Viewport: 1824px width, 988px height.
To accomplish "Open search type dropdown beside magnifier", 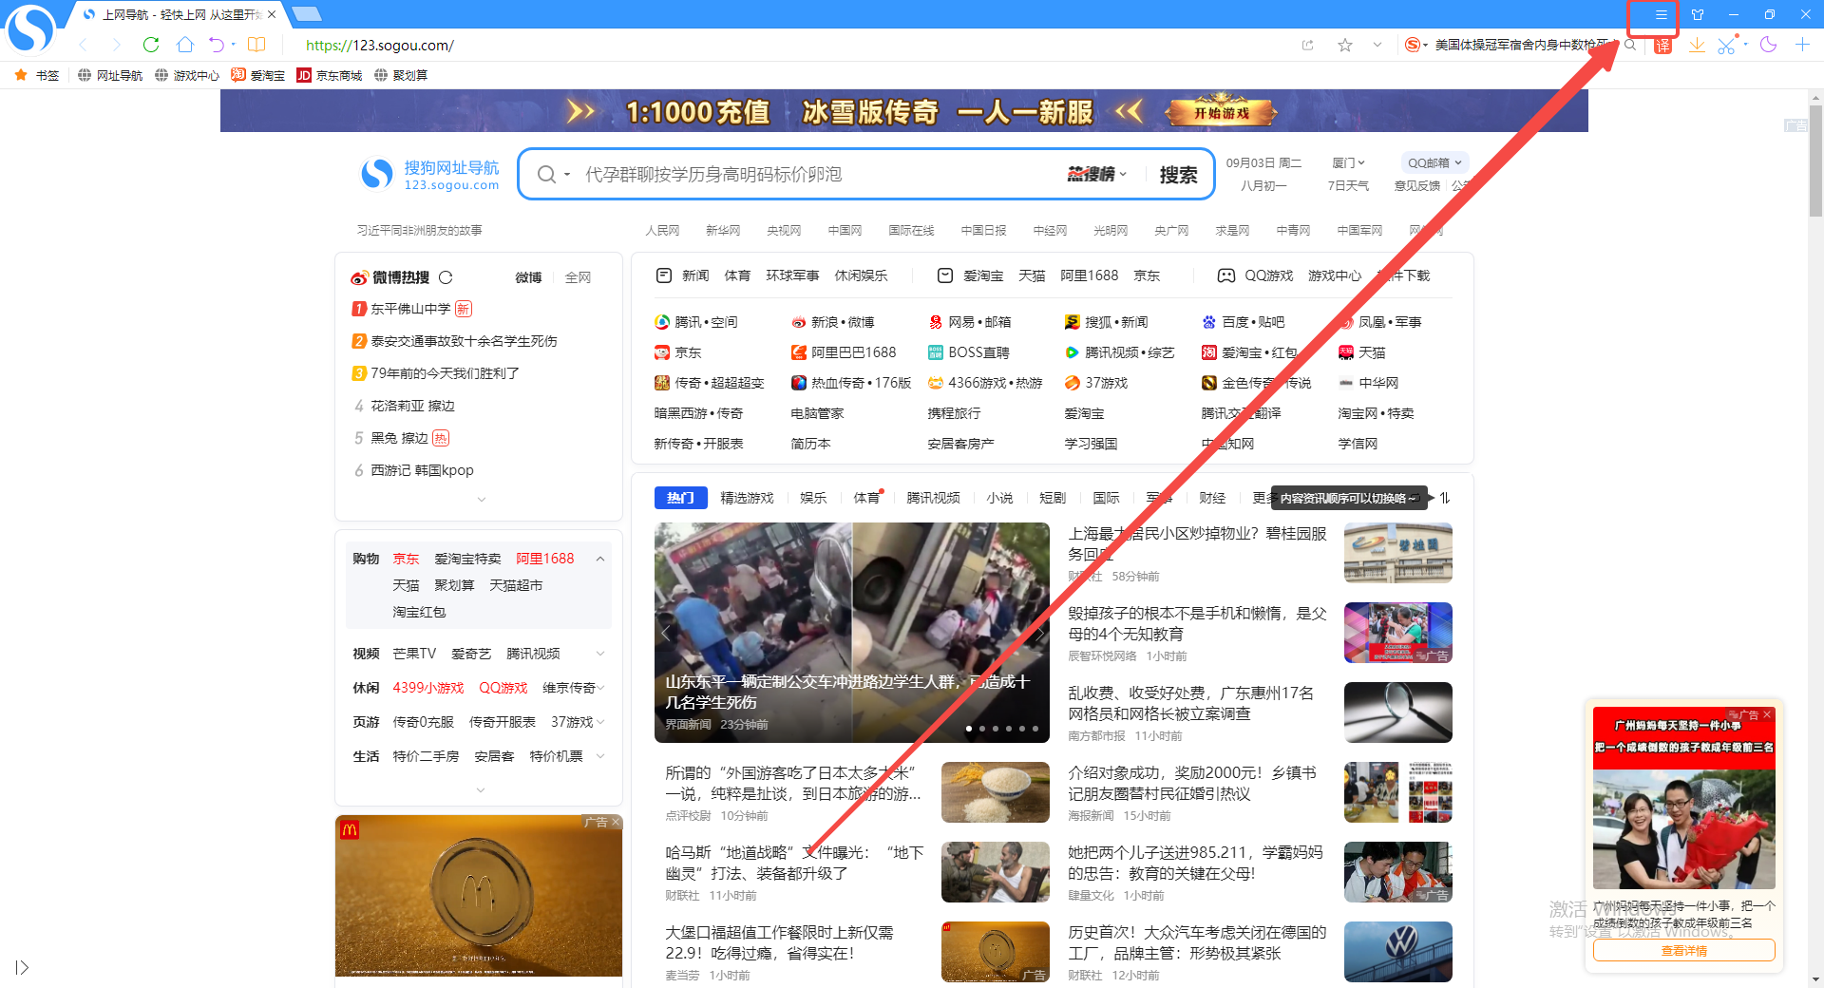I will coord(567,174).
